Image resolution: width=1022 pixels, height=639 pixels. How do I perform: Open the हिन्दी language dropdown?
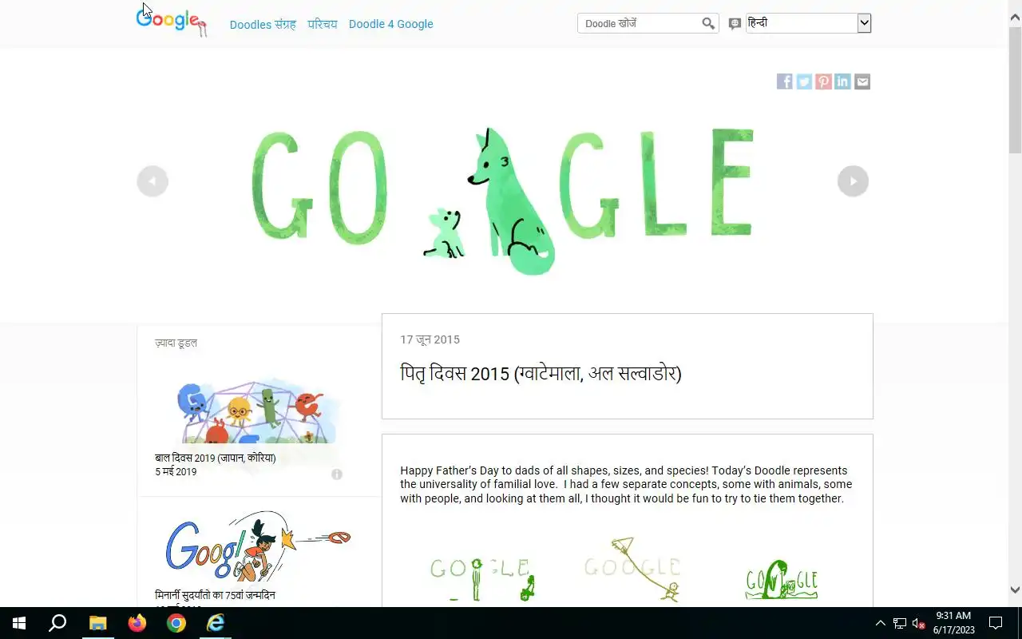click(x=808, y=23)
